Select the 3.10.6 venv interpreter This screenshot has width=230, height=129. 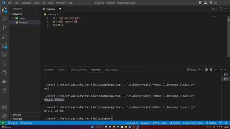click(193, 123)
